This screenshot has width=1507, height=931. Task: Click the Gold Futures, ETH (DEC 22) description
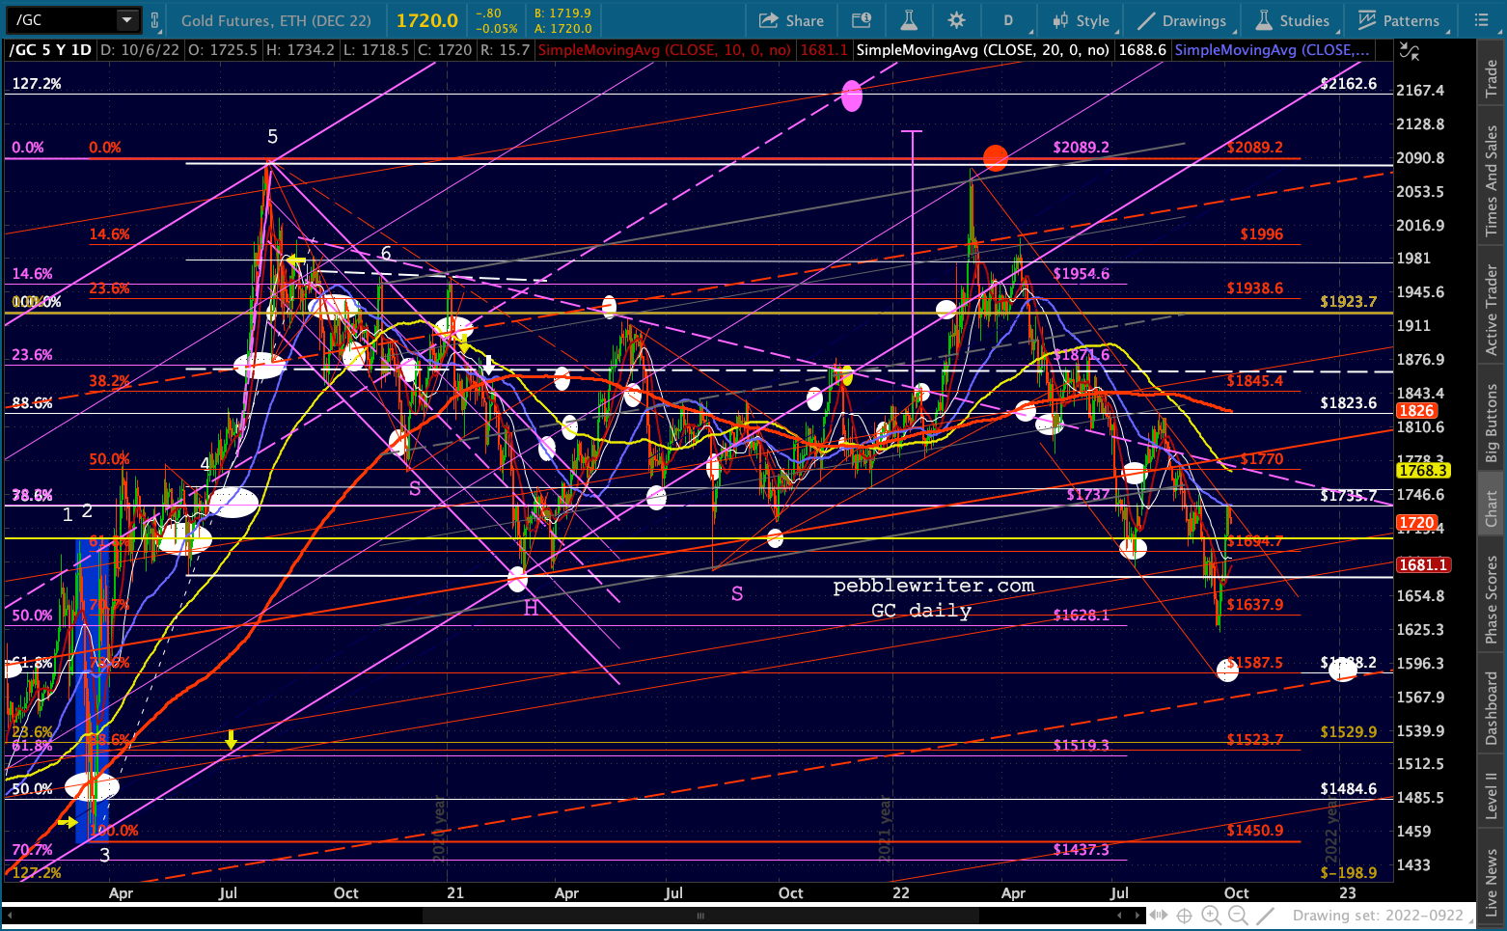pyautogui.click(x=276, y=20)
